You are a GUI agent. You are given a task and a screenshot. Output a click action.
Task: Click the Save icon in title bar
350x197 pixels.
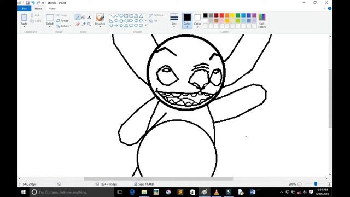click(x=27, y=3)
